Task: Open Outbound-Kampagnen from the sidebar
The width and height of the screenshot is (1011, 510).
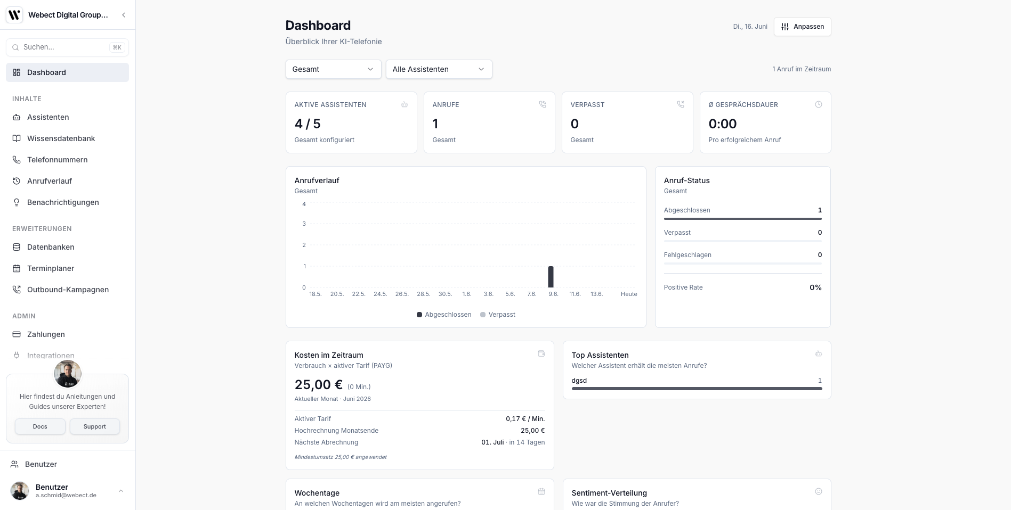Action: point(67,290)
